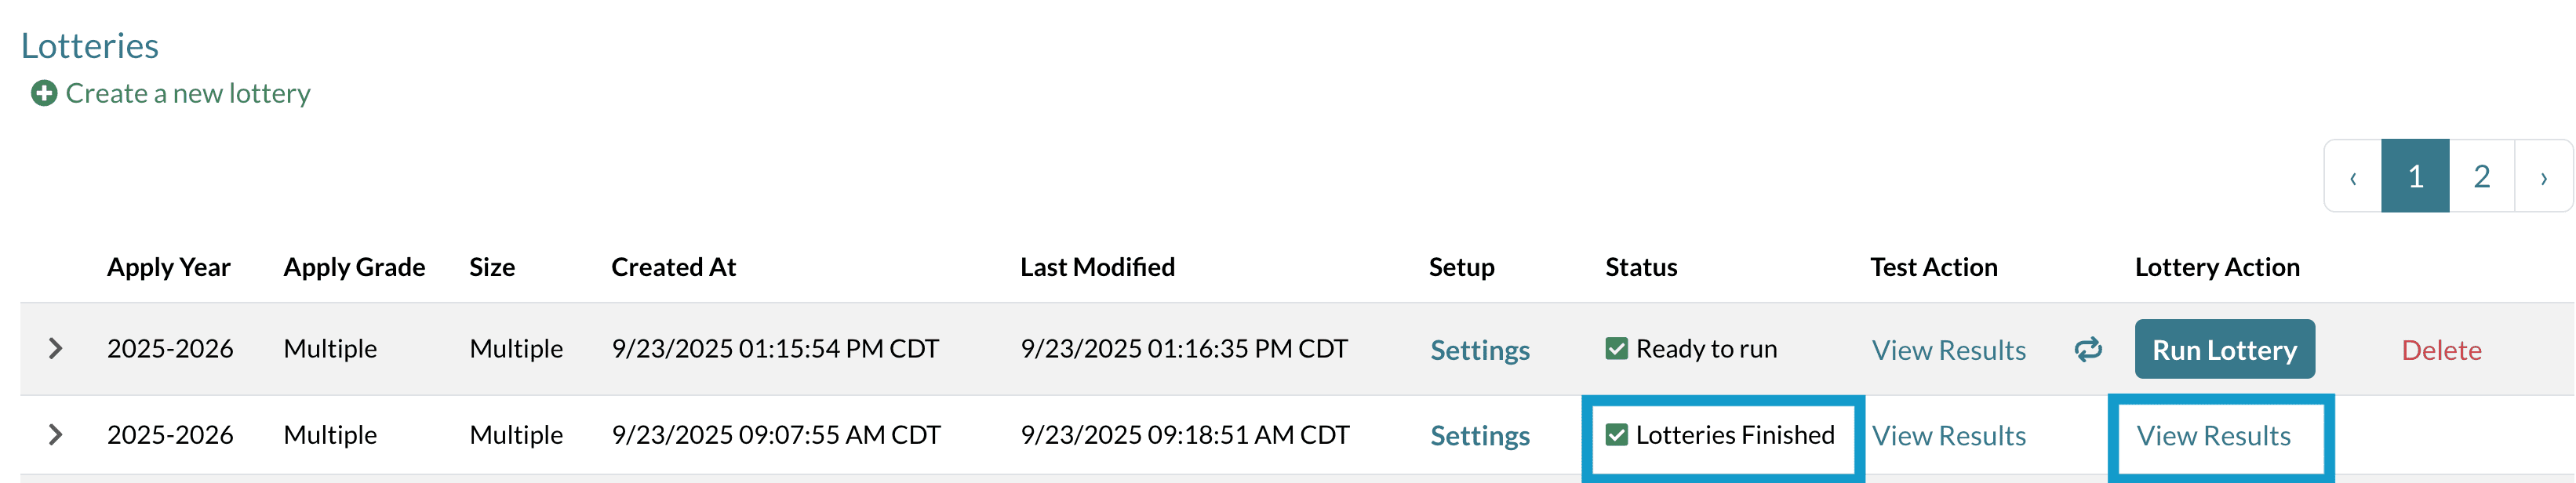This screenshot has width=2576, height=483.
Task: Open Settings for the finished lottery
Action: pos(1479,437)
